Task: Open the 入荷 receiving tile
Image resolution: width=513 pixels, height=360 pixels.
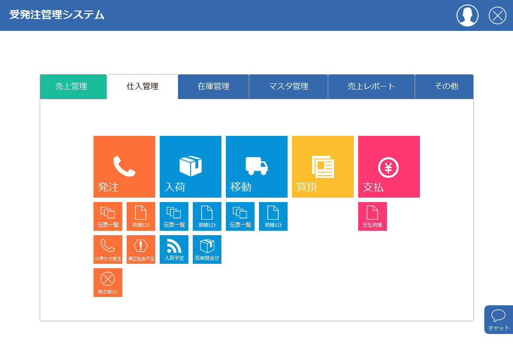Action: [191, 167]
